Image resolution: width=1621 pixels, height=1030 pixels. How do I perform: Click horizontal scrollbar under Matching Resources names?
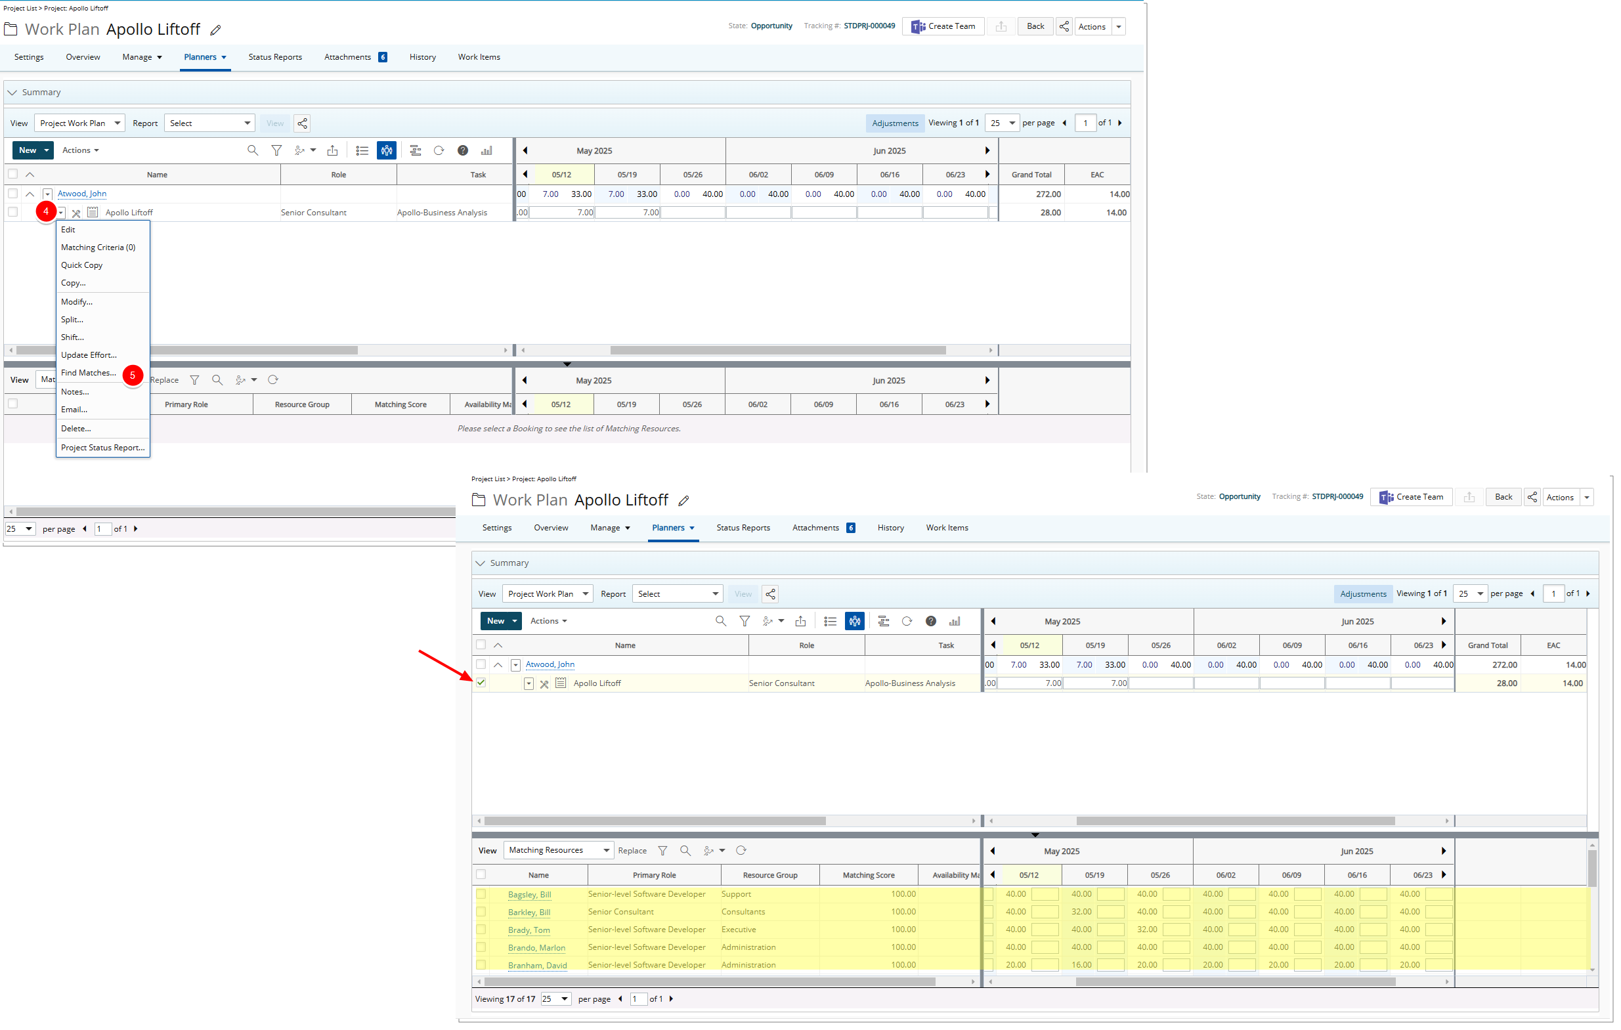[x=710, y=982]
